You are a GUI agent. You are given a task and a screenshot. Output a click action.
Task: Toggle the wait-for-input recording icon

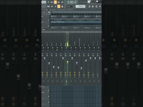pyautogui.click(x=52, y=2)
